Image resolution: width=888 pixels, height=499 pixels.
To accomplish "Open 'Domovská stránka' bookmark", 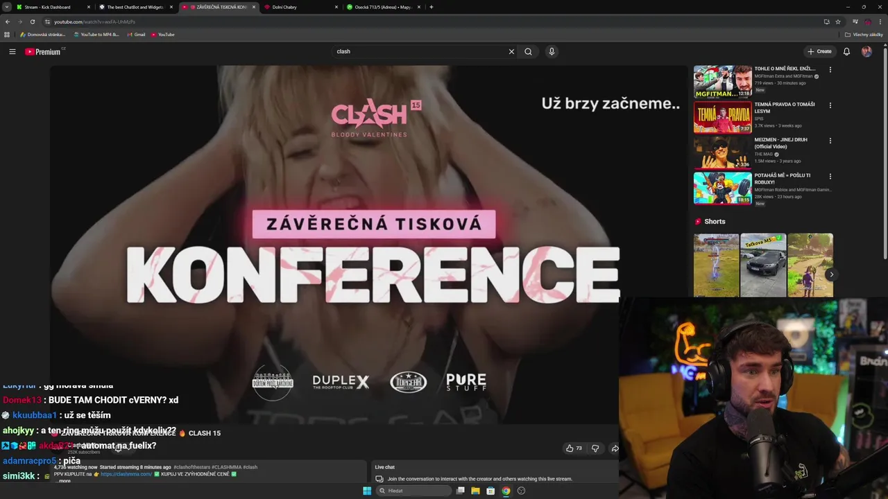I will [42, 34].
